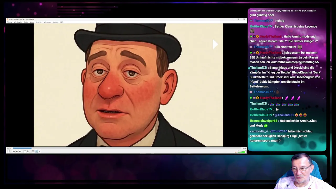Minimize the VLC media player window
The width and height of the screenshot is (336, 189).
point(233,19)
